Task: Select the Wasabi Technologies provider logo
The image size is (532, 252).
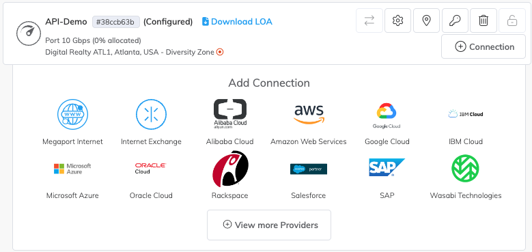Action: coord(465,169)
